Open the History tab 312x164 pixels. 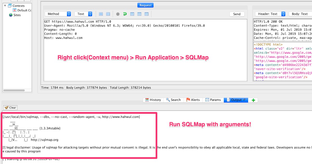pyautogui.click(x=153, y=100)
